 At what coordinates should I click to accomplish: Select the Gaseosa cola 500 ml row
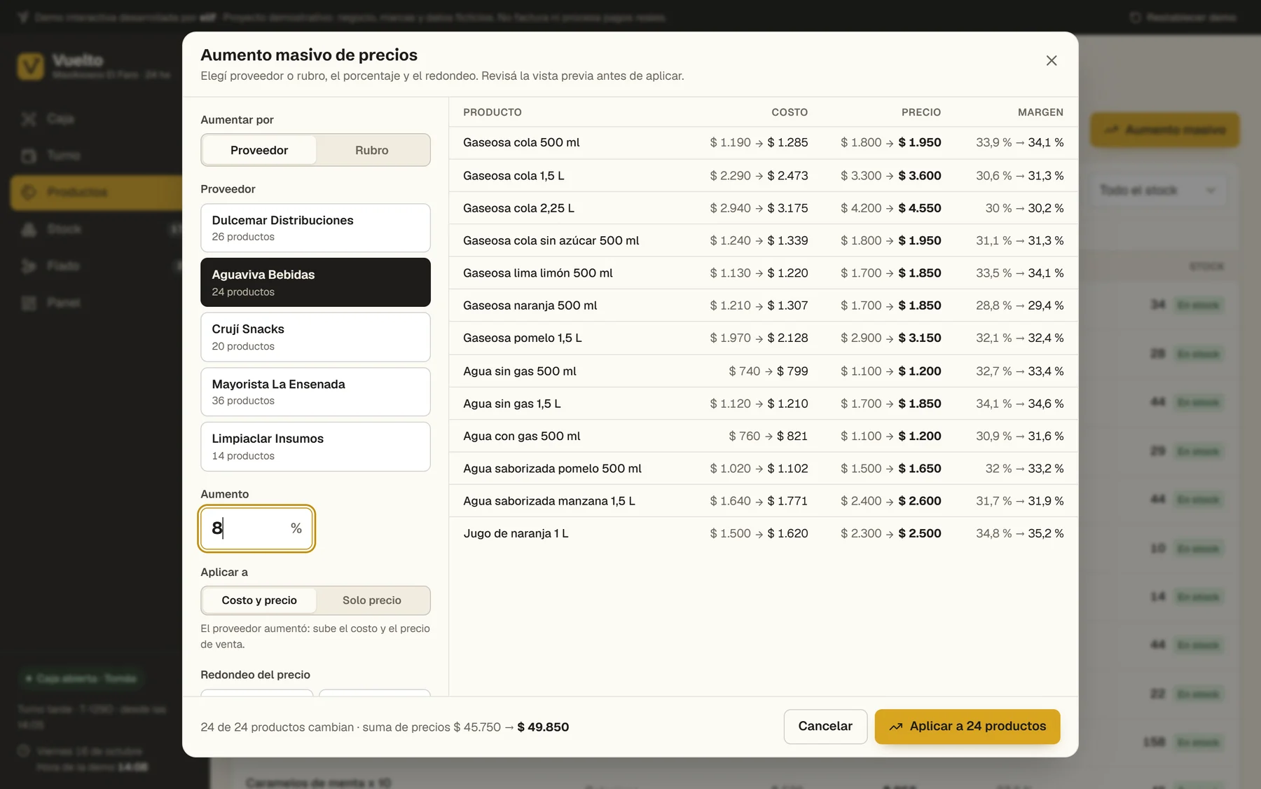[x=763, y=143]
